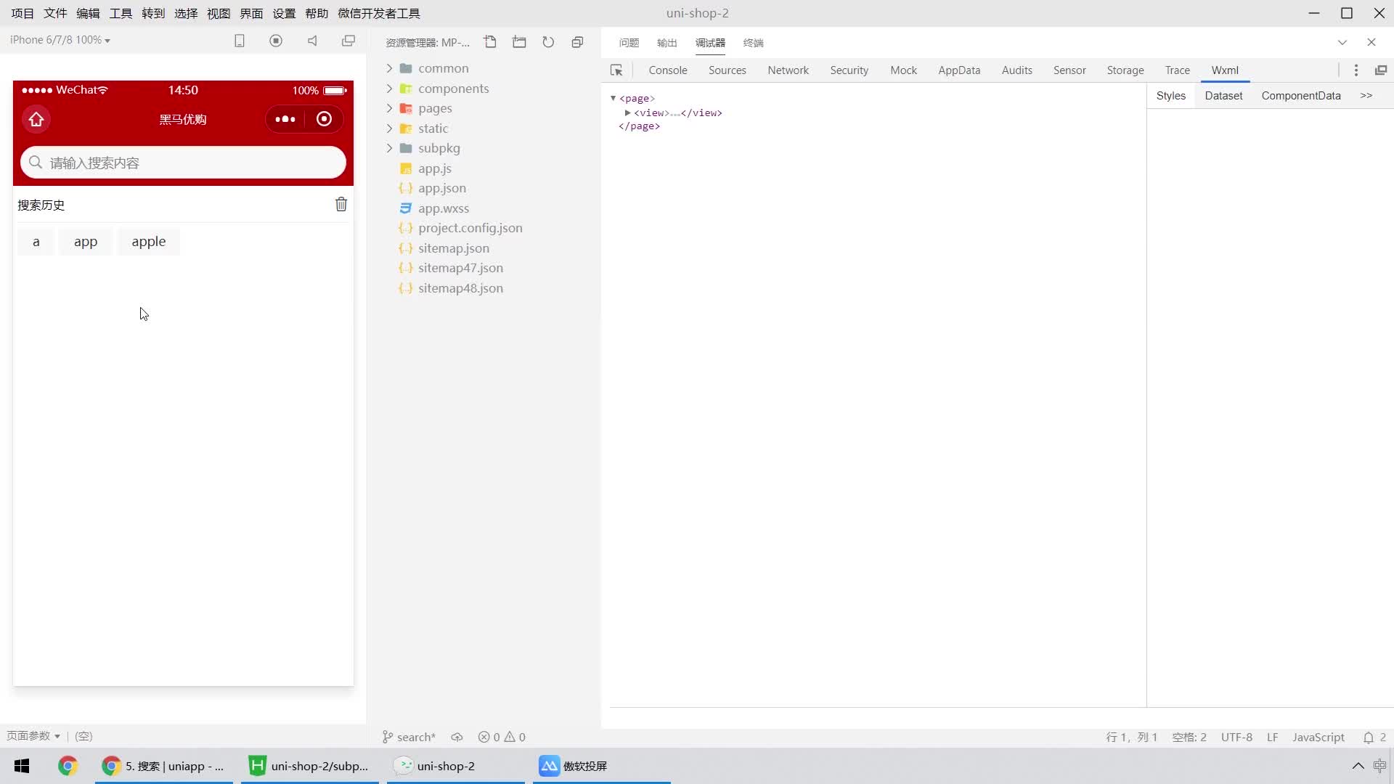Select the 'apple' search history tag
Image resolution: width=1394 pixels, height=784 pixels.
click(149, 242)
